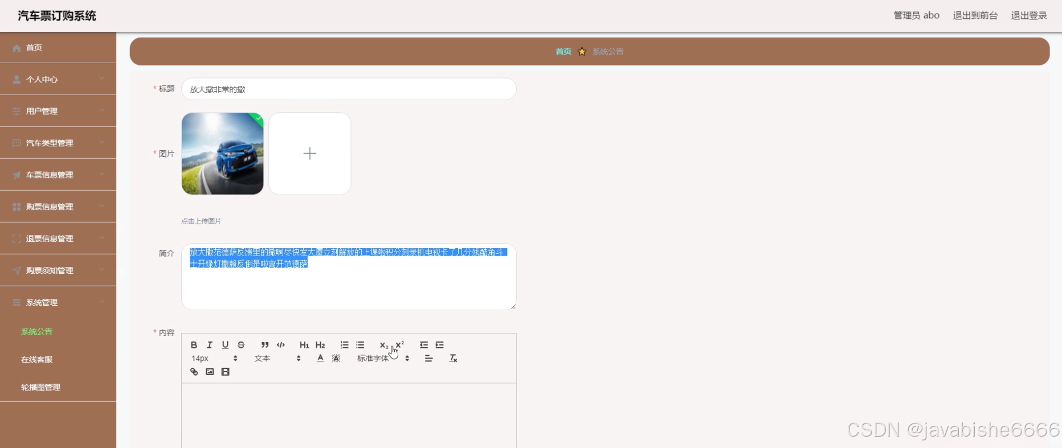This screenshot has height=448, width=1062.
Task: Apply Heading 2 (H2) format
Action: (x=320, y=345)
